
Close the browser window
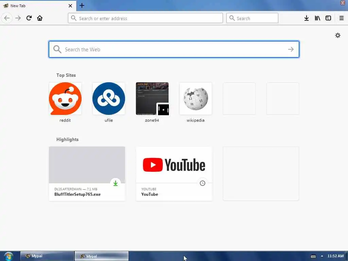tap(343, 3)
